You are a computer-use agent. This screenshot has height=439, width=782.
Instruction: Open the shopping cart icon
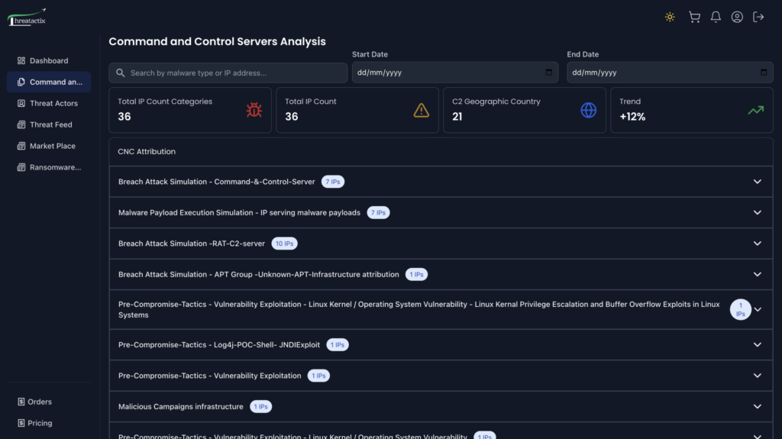pyautogui.click(x=693, y=17)
